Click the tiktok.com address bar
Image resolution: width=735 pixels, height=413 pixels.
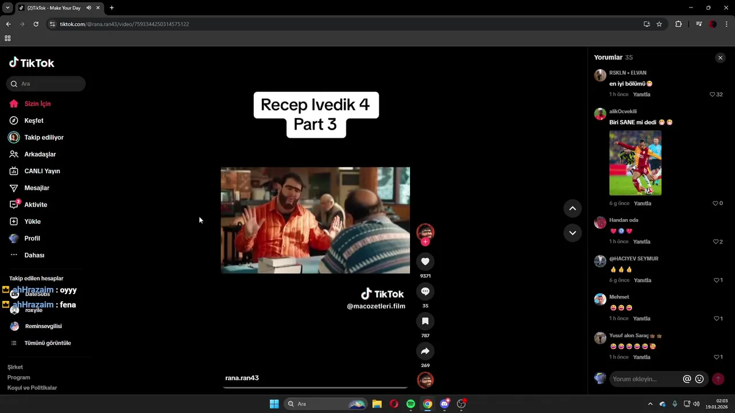(345, 24)
